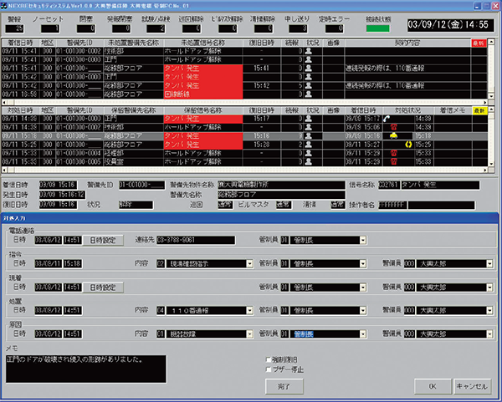Click NEXBE application icon in title bar
This screenshot has height=402, width=502.
click(4, 6)
